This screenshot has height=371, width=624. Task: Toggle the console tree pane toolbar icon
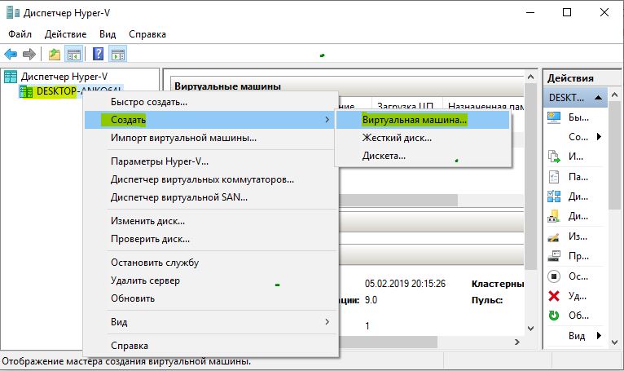tap(74, 54)
